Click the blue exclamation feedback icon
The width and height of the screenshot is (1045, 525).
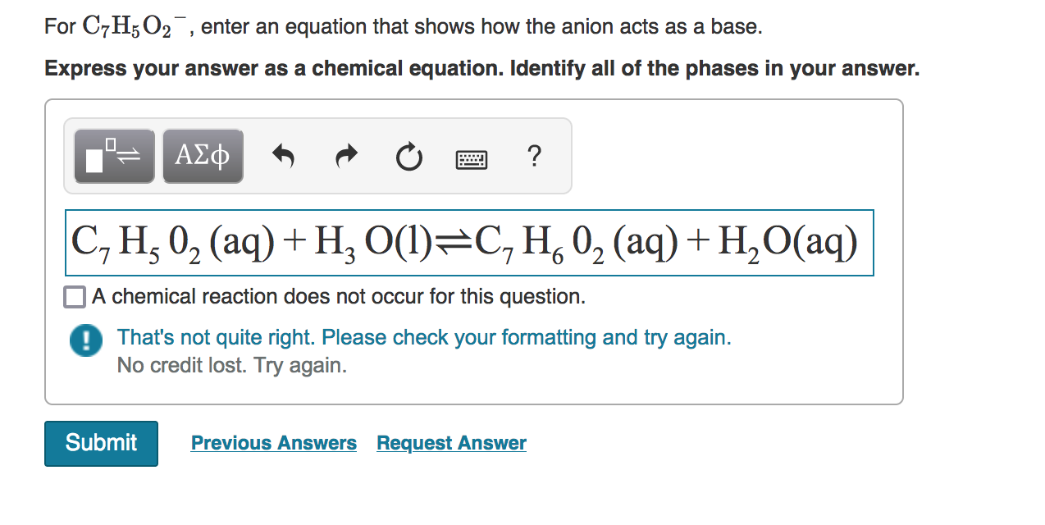click(85, 340)
